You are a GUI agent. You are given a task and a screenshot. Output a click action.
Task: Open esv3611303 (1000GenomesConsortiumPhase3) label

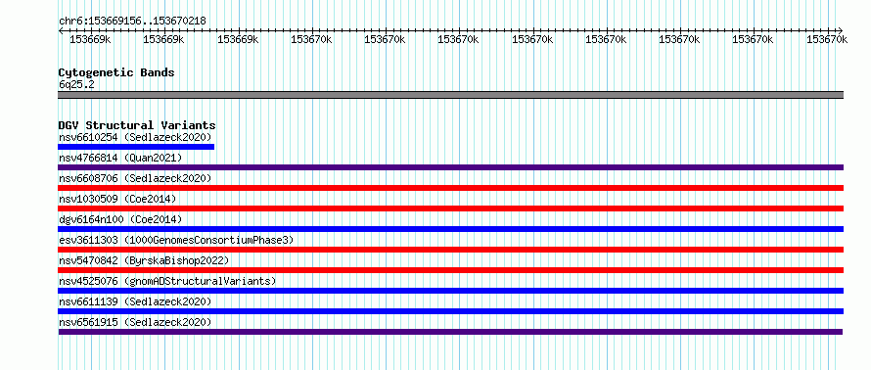(176, 240)
